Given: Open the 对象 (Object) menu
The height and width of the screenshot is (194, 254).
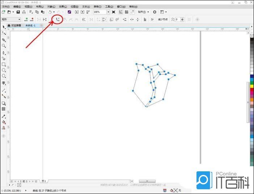Looking at the screenshot, I should (51, 6).
